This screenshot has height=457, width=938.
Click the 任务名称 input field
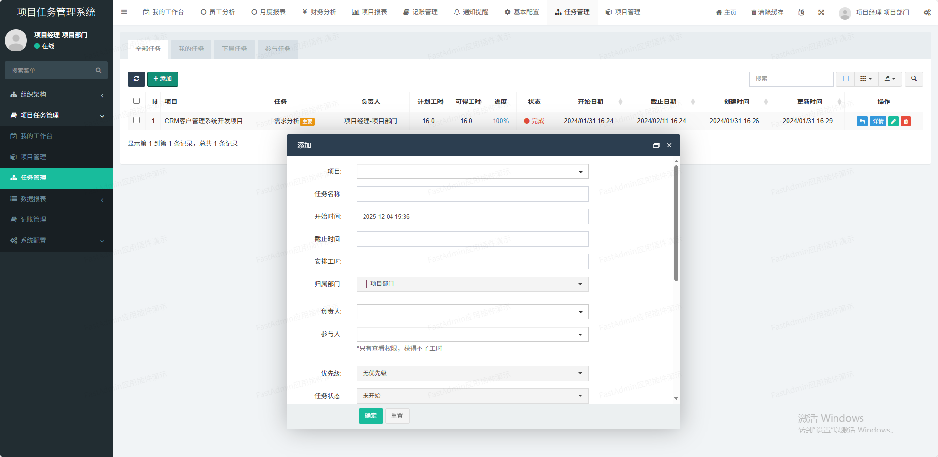(472, 194)
